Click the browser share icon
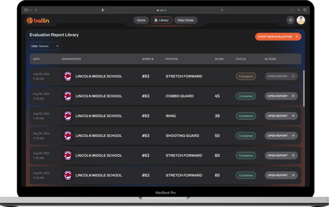 click(293, 10)
